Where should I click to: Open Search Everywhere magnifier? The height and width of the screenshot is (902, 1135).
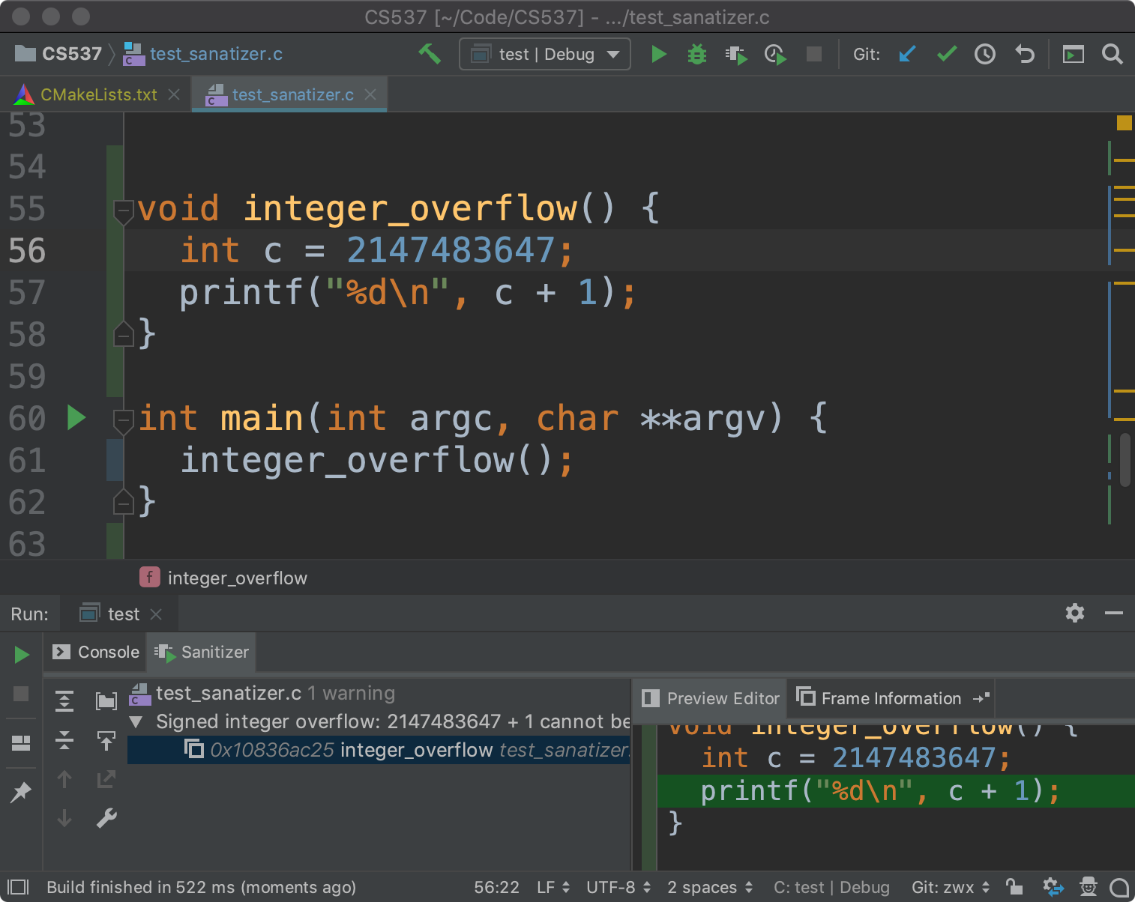coord(1113,54)
